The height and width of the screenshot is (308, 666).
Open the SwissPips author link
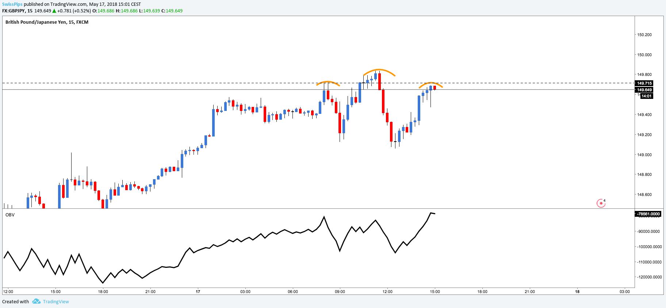12,4
